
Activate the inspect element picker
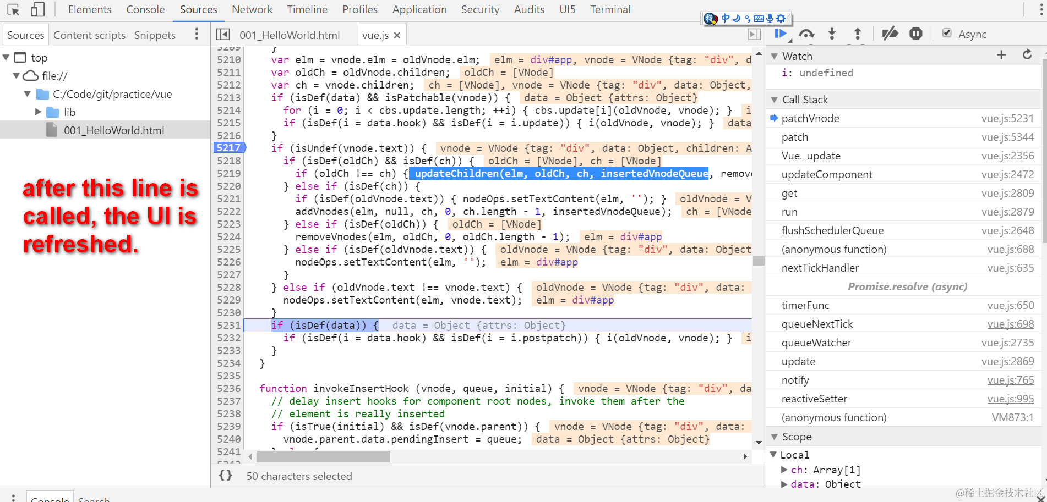(x=13, y=9)
